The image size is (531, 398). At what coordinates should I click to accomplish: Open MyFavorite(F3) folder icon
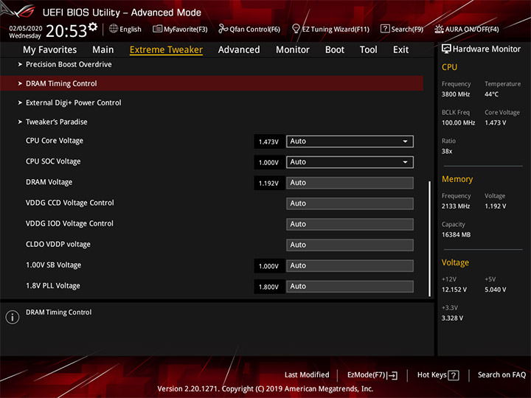point(157,29)
